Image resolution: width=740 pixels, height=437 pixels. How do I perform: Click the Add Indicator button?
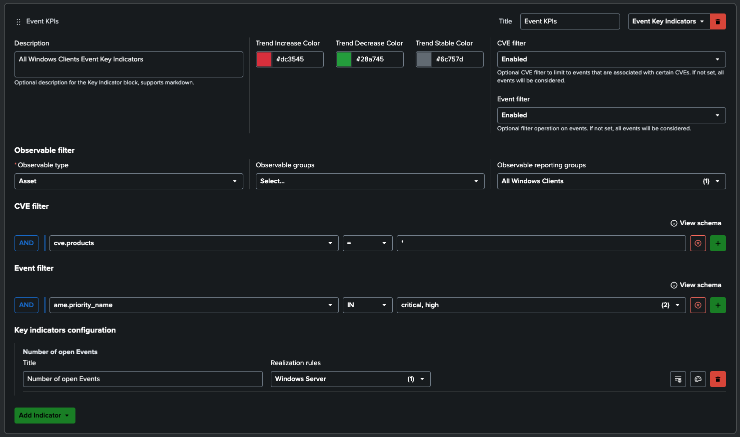(44, 415)
